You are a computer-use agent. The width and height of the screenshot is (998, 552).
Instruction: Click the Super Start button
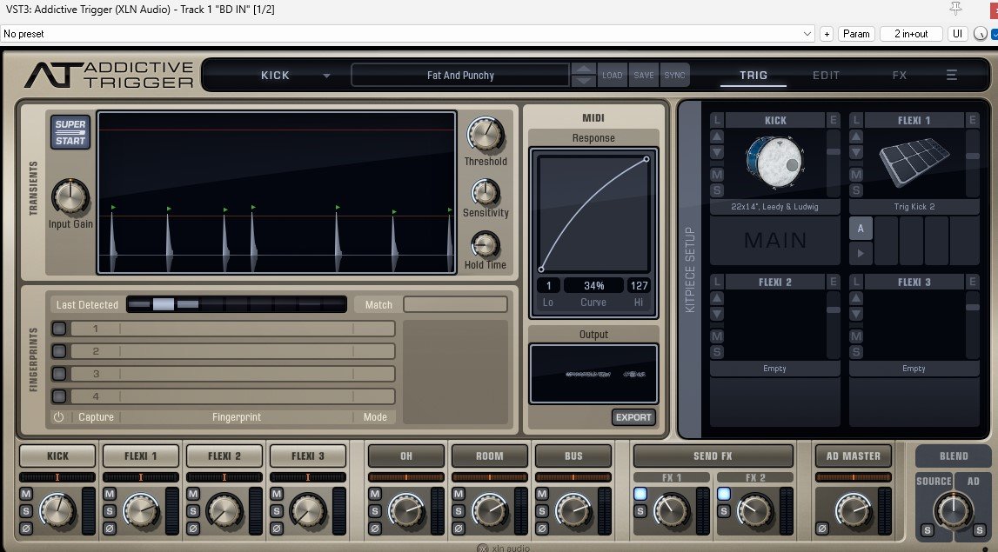click(x=70, y=132)
